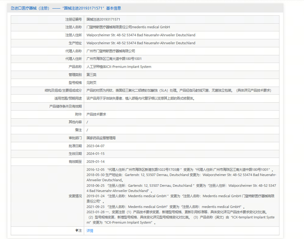Screen dimensions: 304x239
Task: Click 见附页 in the 型号规格 row
Action: click(x=91, y=83)
